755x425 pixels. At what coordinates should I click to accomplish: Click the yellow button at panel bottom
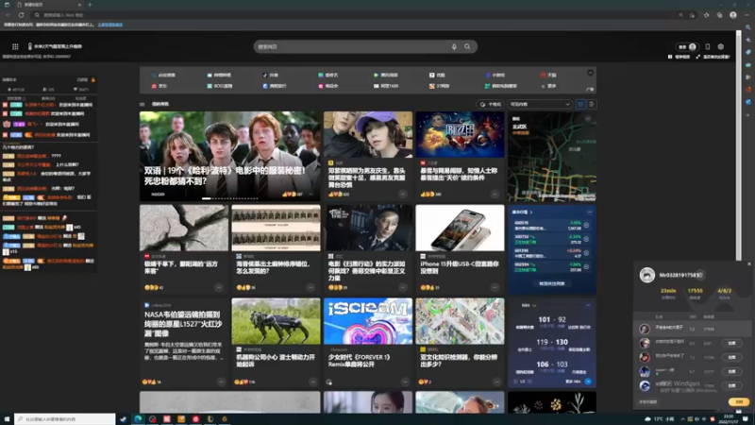coord(739,401)
